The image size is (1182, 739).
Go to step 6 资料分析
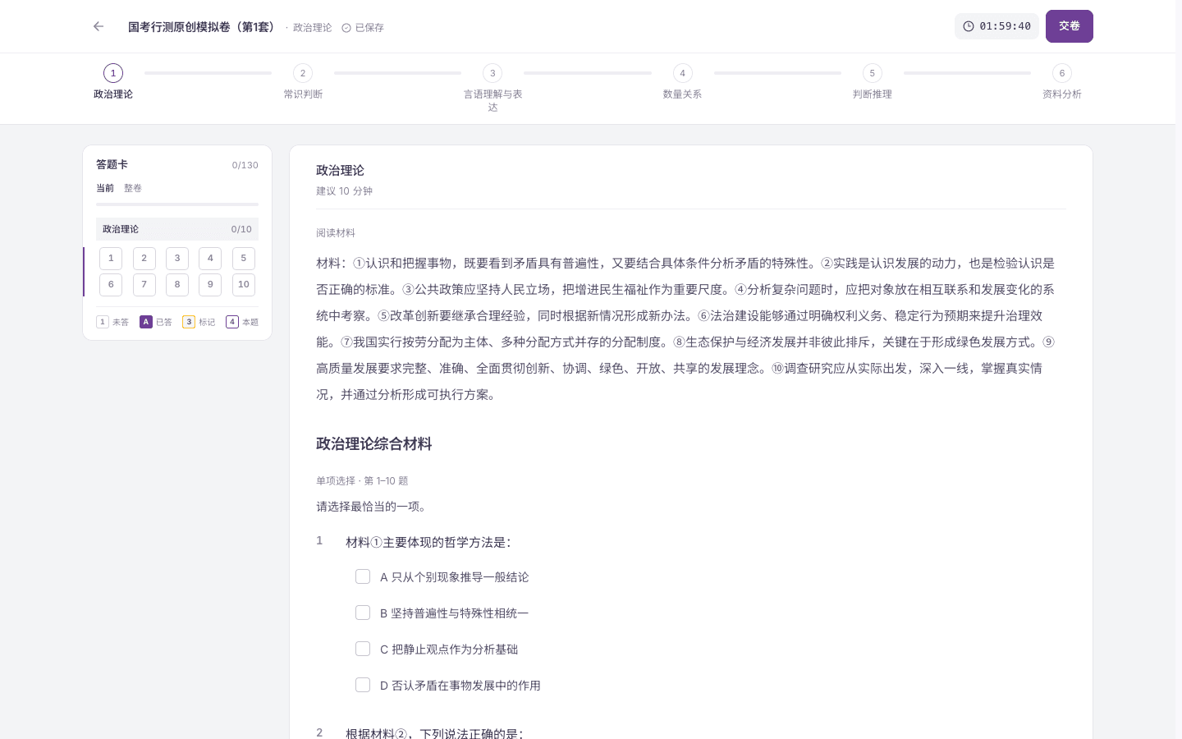[x=1062, y=81]
